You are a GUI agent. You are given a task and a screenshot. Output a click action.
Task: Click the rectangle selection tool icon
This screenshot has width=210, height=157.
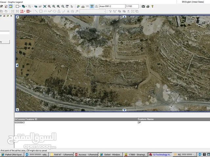pyautogui.click(x=17, y=6)
